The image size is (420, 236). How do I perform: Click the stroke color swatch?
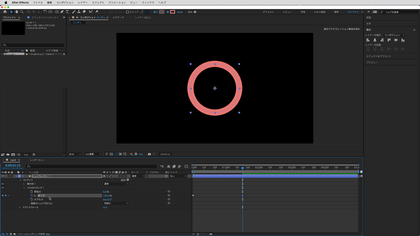click(x=172, y=12)
